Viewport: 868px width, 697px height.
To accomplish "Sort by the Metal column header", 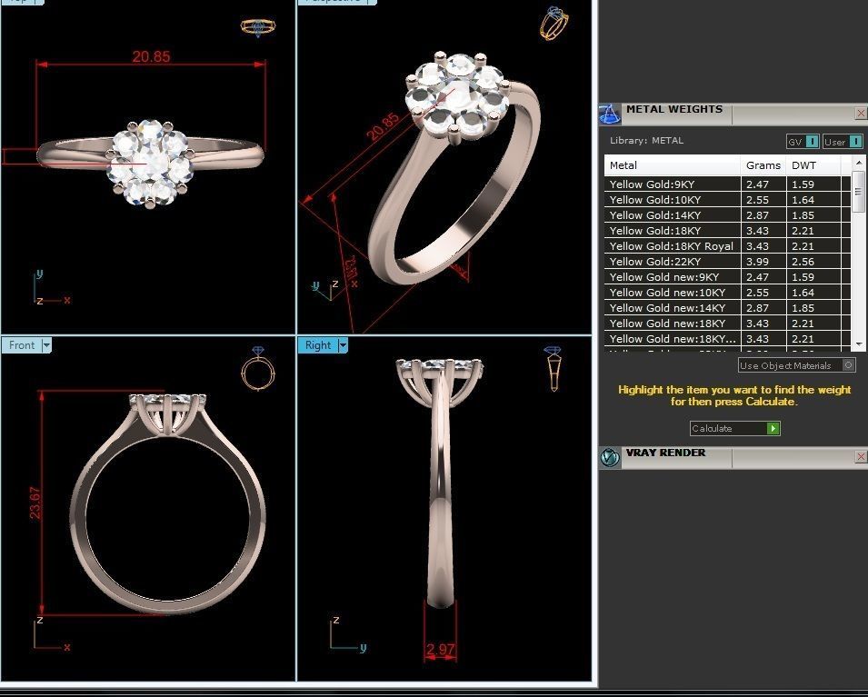I will pyautogui.click(x=673, y=165).
